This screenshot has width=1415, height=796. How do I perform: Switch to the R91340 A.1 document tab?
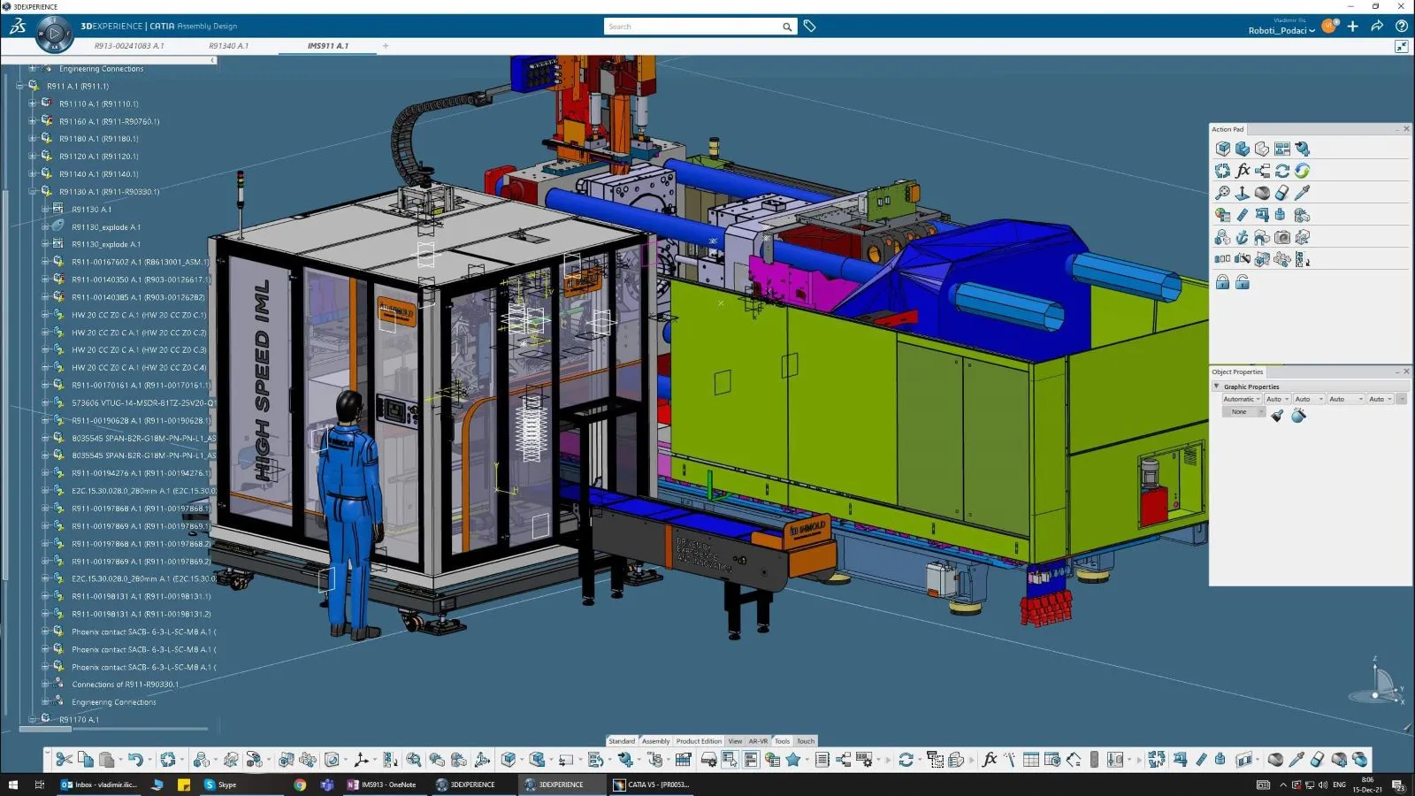click(x=230, y=46)
